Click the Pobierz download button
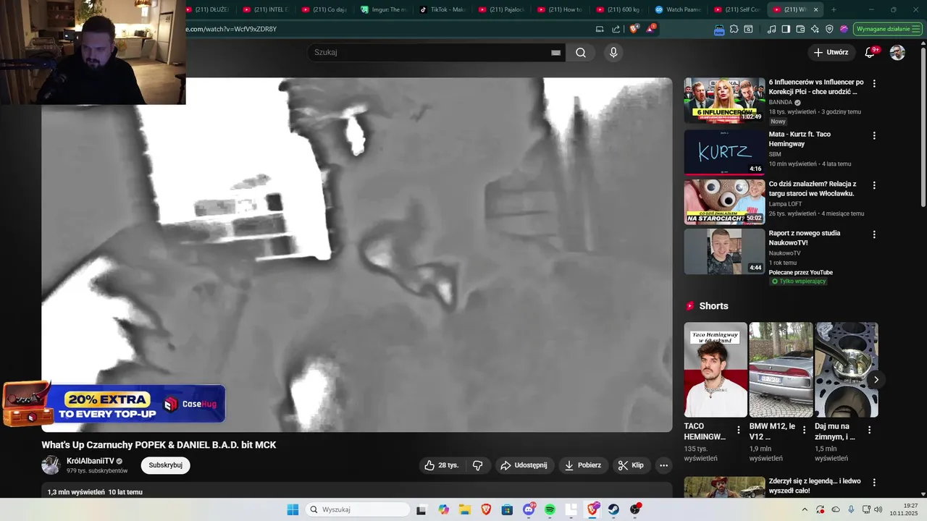The width and height of the screenshot is (927, 521). [583, 465]
